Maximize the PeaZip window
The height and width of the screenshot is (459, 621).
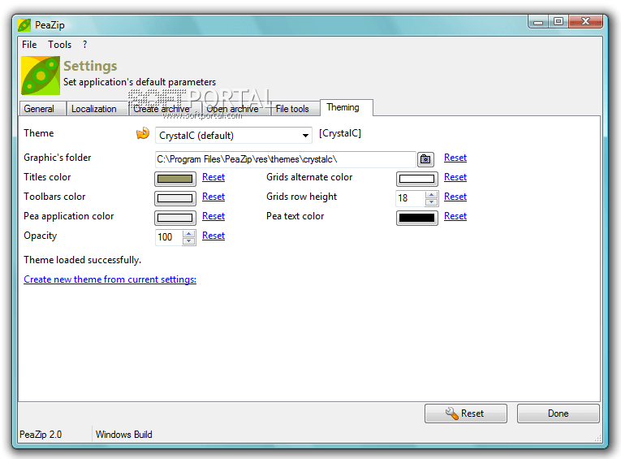558,22
